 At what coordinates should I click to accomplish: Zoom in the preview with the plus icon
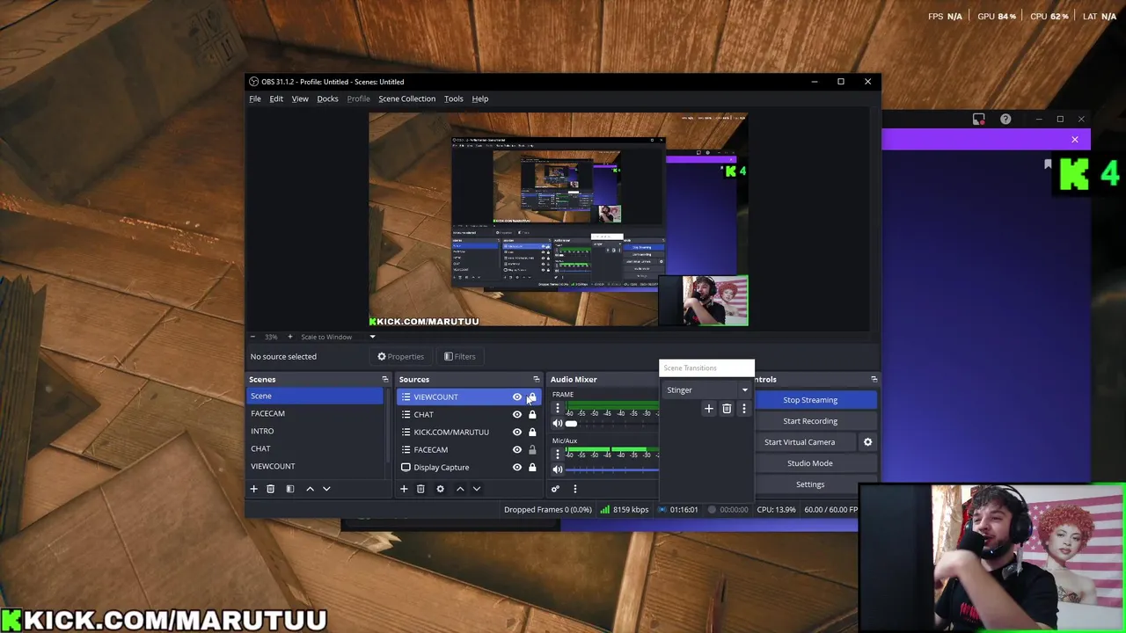pyautogui.click(x=289, y=337)
